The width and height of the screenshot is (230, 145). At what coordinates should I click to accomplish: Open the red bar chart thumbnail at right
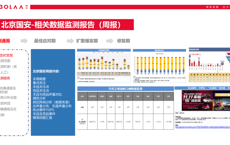pyautogui.click(x=209, y=65)
